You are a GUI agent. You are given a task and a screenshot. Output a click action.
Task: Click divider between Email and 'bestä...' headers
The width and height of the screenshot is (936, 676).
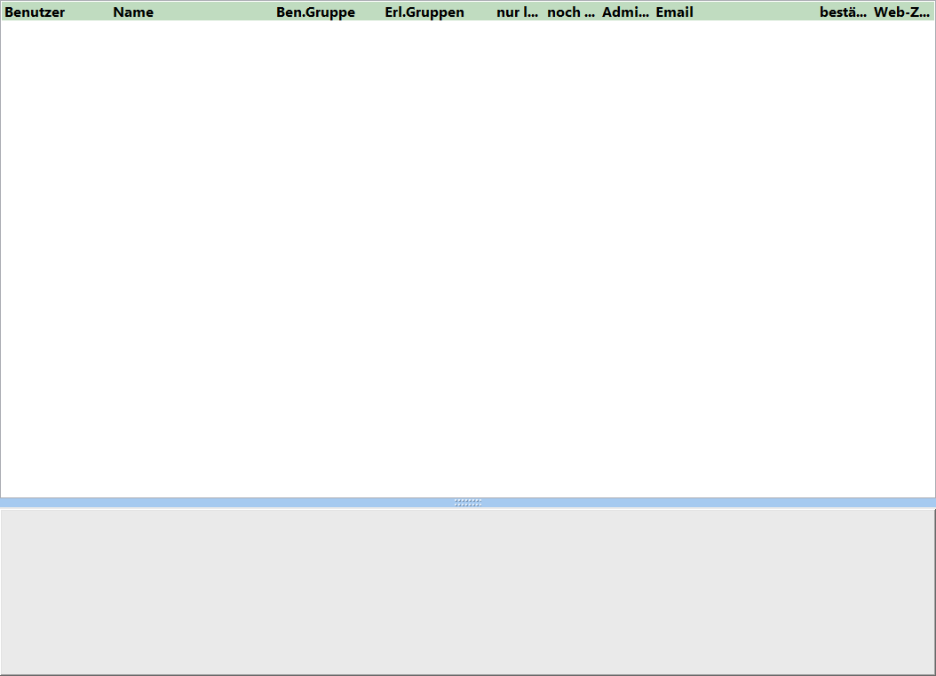point(816,12)
